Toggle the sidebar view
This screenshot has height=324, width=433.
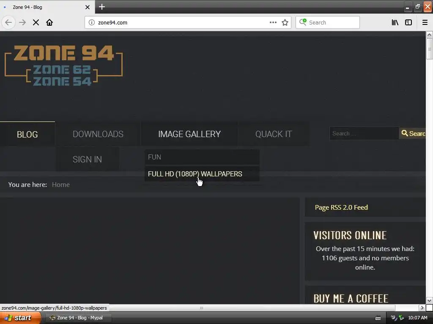click(408, 22)
